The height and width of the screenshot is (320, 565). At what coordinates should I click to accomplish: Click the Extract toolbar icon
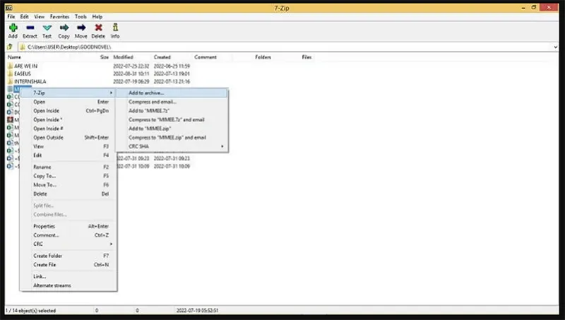30,28
